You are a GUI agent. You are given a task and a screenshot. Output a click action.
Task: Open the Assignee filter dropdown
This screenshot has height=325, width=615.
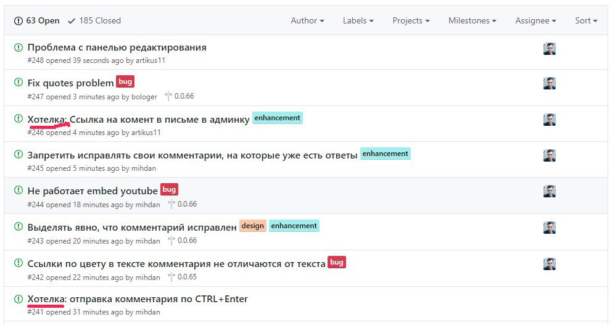[535, 21]
